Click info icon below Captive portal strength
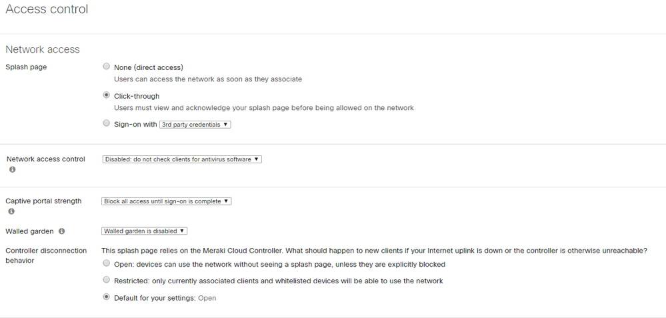666x318 pixels. [x=11, y=211]
